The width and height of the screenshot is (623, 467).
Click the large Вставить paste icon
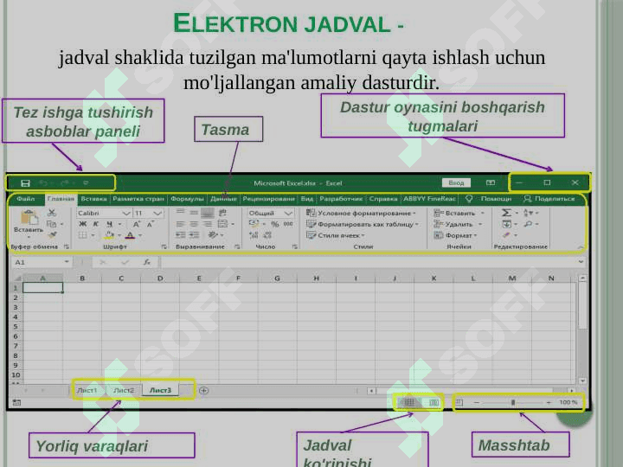(x=29, y=217)
